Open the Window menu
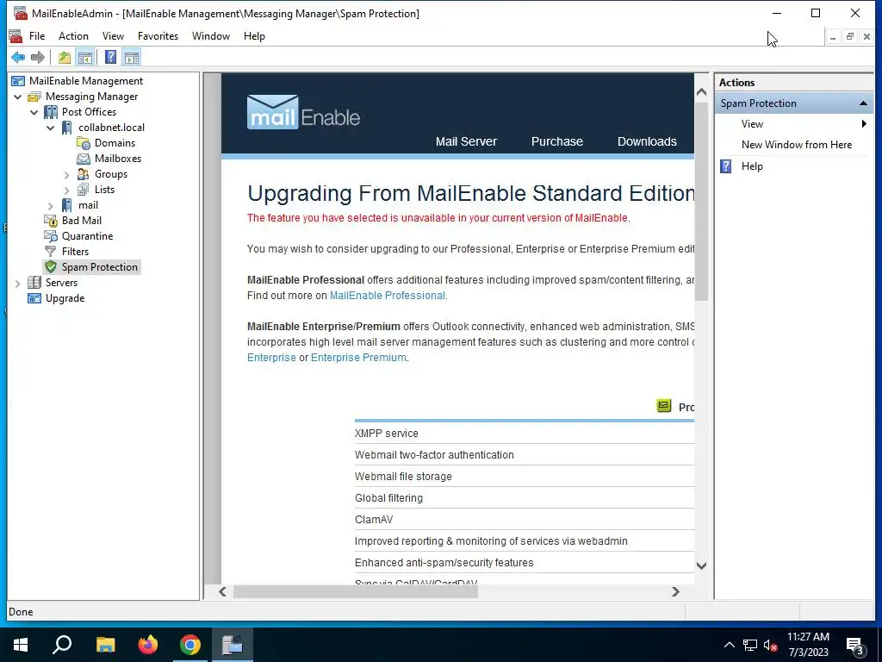882x662 pixels. [x=211, y=36]
